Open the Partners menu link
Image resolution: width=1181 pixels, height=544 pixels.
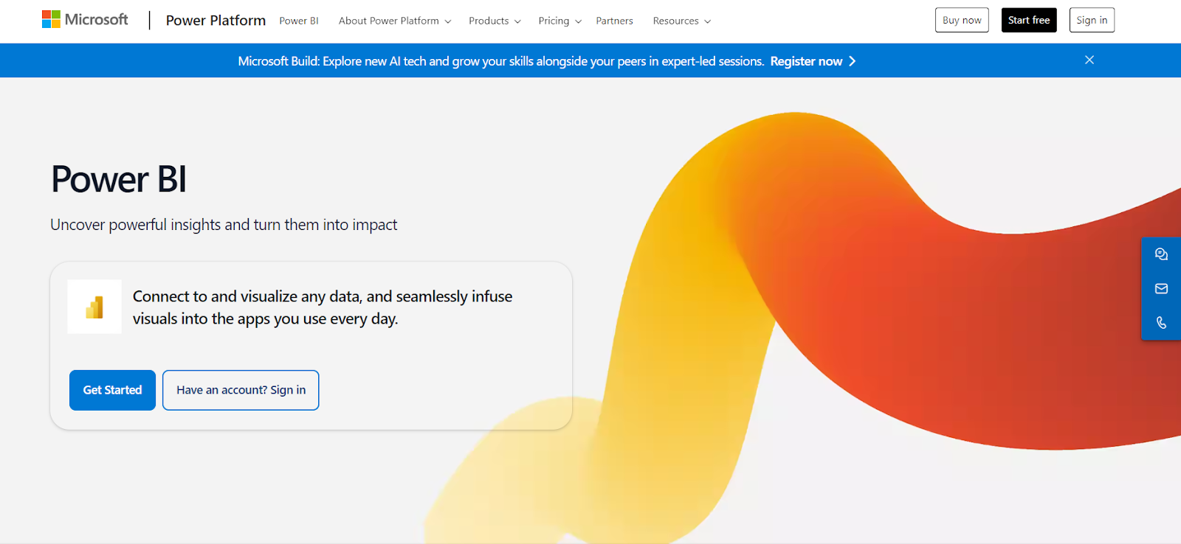[615, 21]
